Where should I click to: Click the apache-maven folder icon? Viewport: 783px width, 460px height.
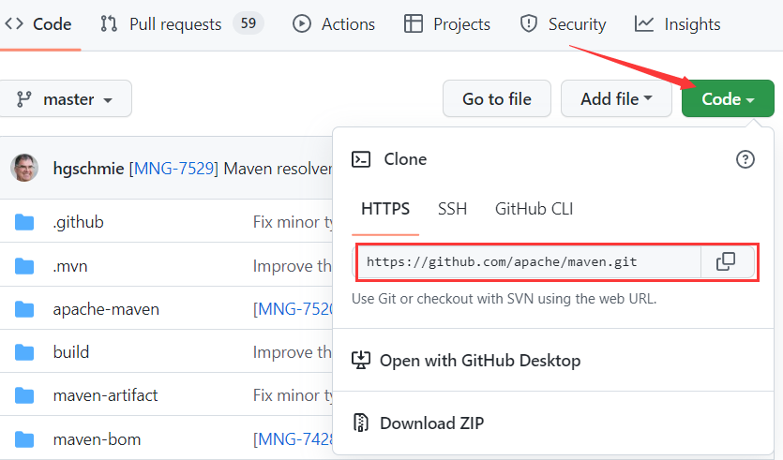point(24,309)
